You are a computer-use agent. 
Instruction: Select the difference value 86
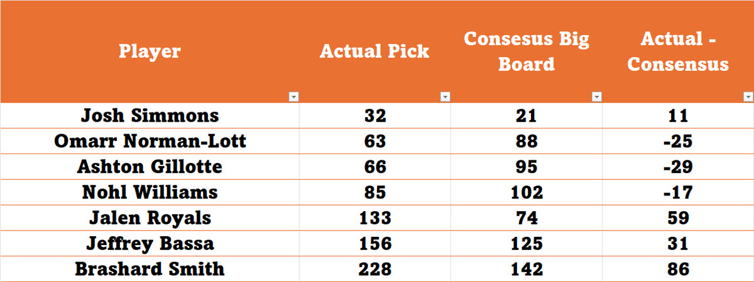[678, 269]
